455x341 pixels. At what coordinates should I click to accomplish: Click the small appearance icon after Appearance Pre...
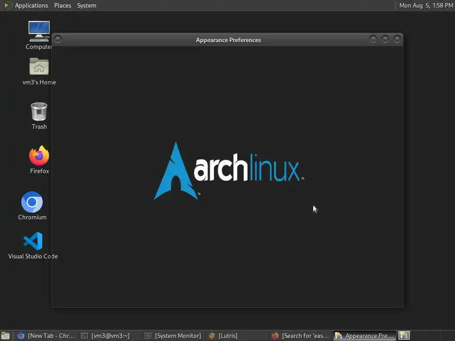(404, 336)
